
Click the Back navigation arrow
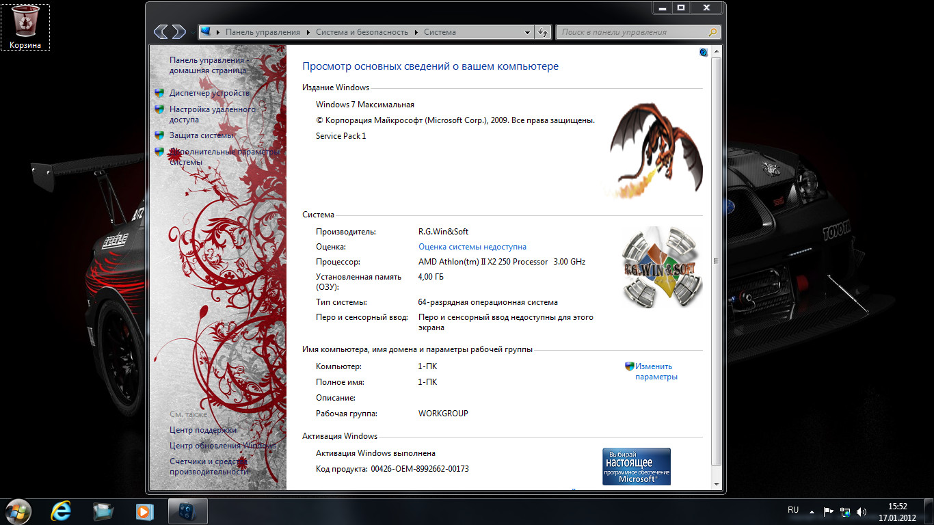tap(161, 31)
